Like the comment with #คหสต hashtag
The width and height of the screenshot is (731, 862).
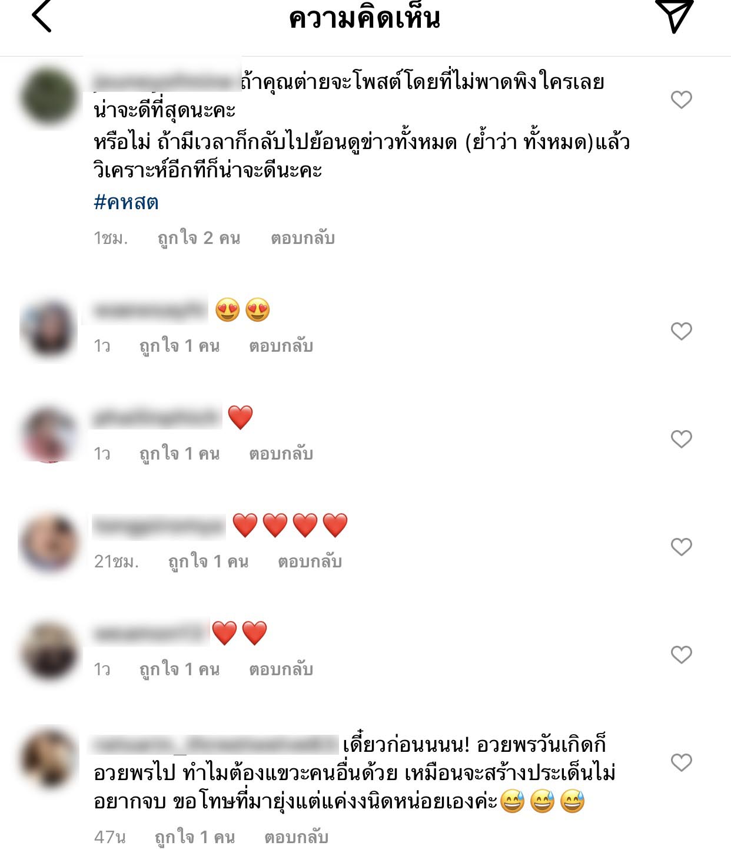[x=681, y=100]
